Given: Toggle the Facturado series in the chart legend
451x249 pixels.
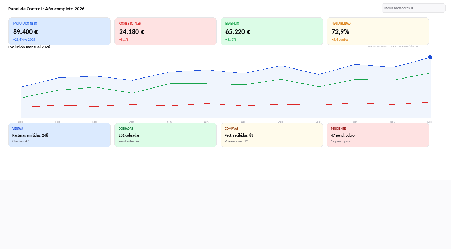Looking at the screenshot, I should pos(389,46).
